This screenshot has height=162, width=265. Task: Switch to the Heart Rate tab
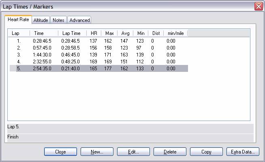click(18, 19)
